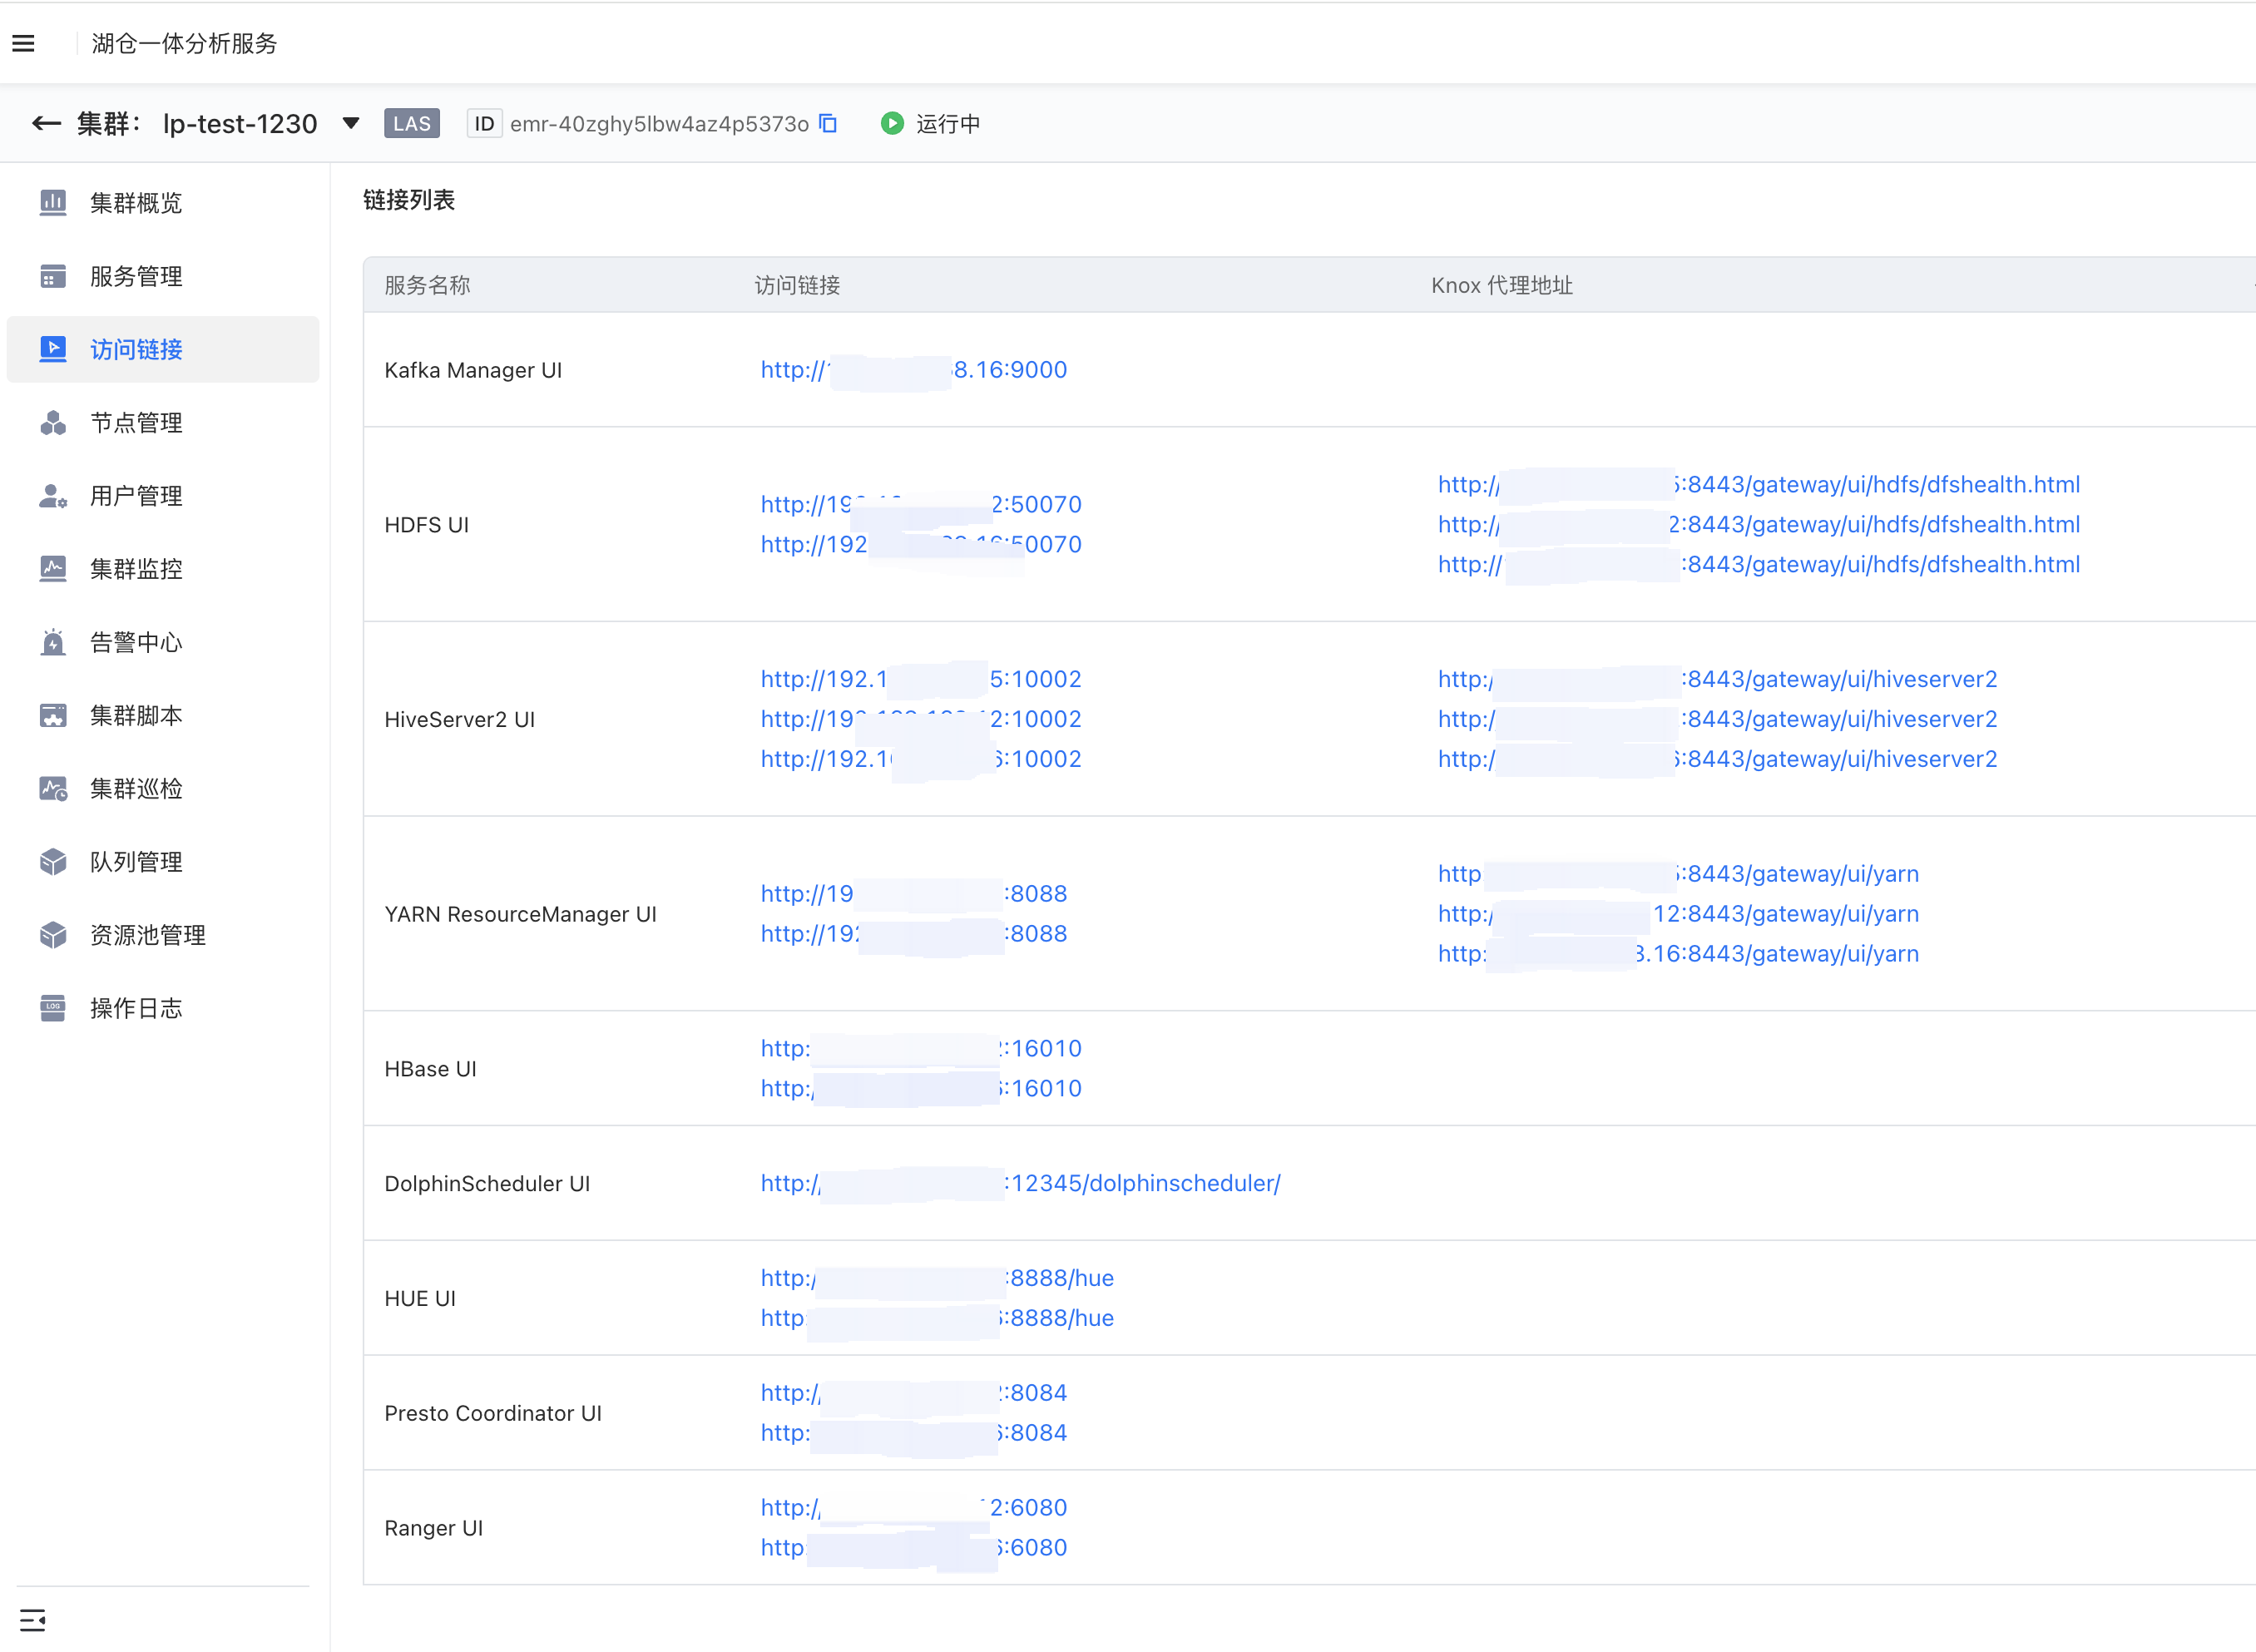This screenshot has height=1652, width=2256.
Task: Open first HDFS UI 50070 link
Action: [921, 504]
